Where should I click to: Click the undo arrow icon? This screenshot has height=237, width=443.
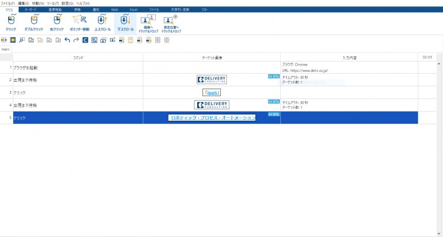coord(67,40)
